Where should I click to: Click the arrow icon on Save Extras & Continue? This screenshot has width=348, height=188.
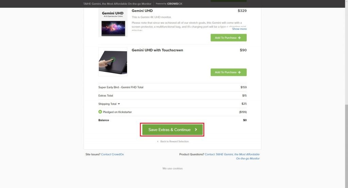click(x=196, y=130)
